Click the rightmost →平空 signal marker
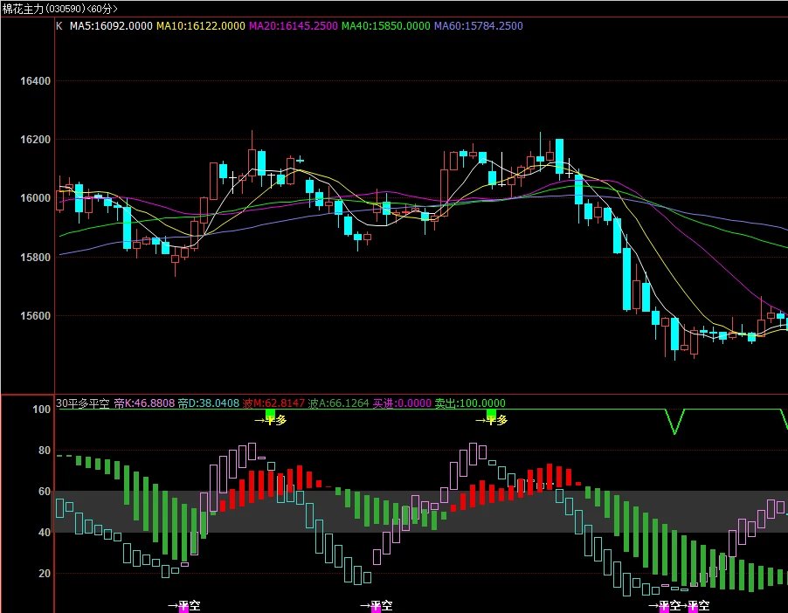This screenshot has width=788, height=613. point(694,606)
